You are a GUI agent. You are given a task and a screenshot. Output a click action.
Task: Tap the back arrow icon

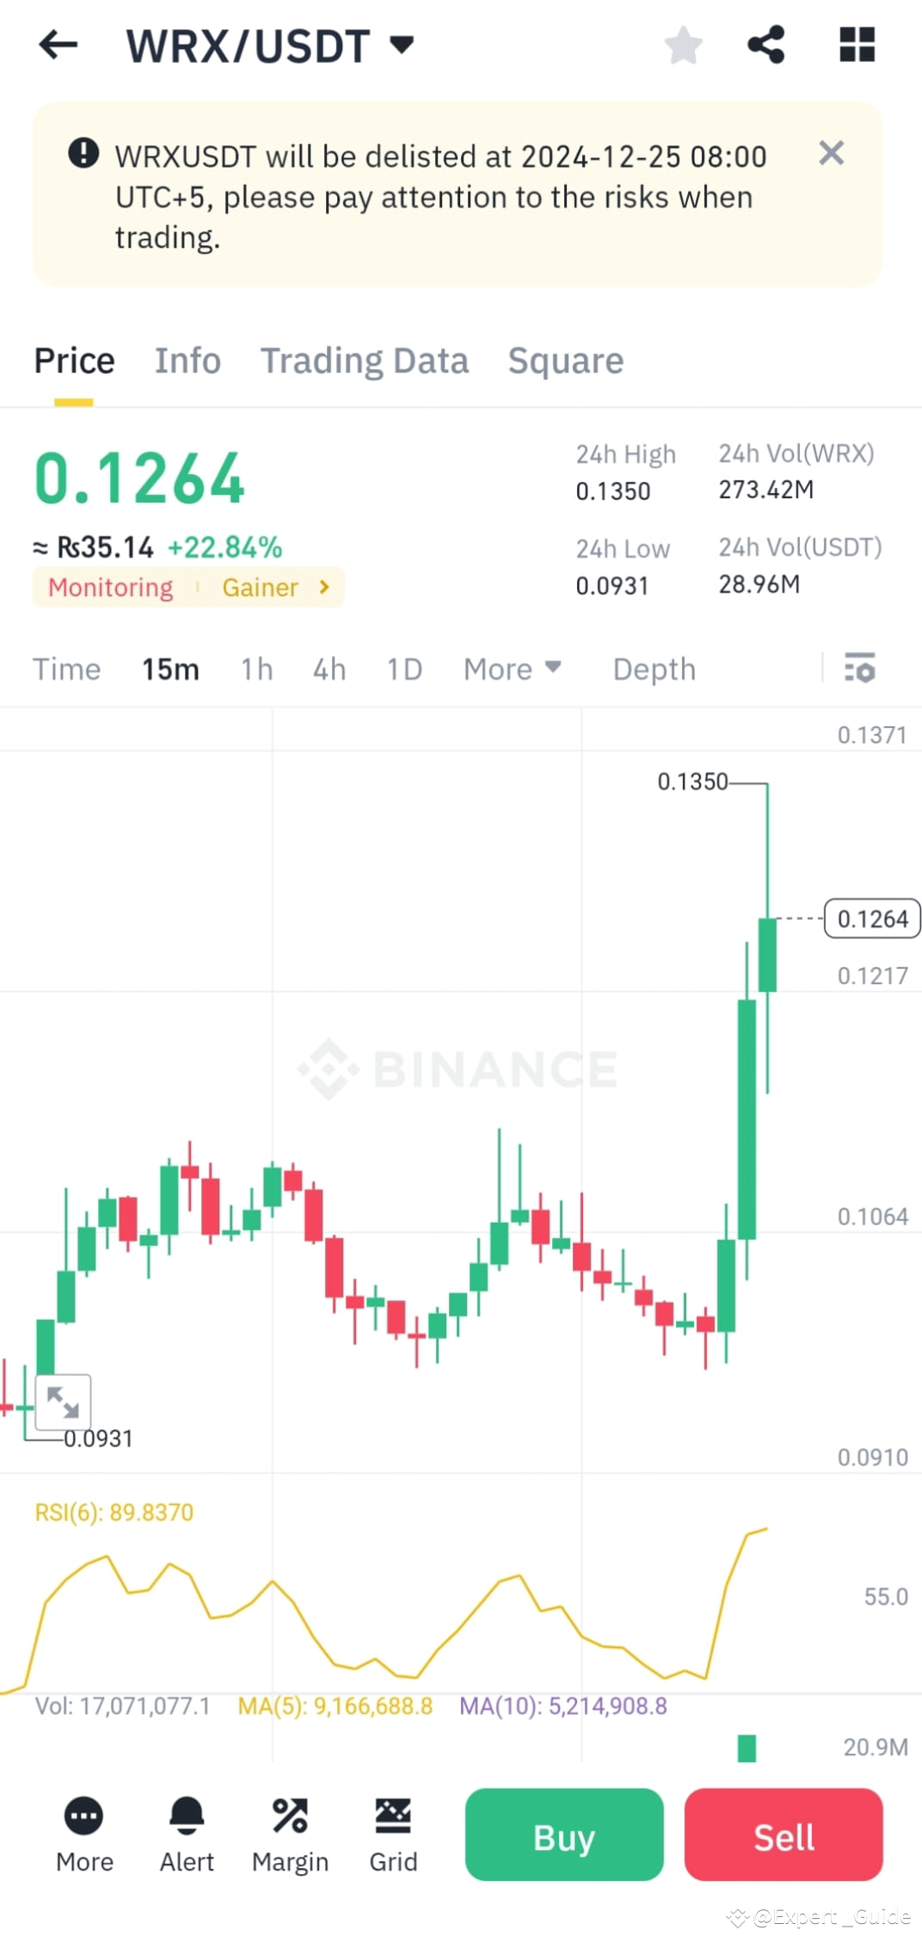pos(58,45)
